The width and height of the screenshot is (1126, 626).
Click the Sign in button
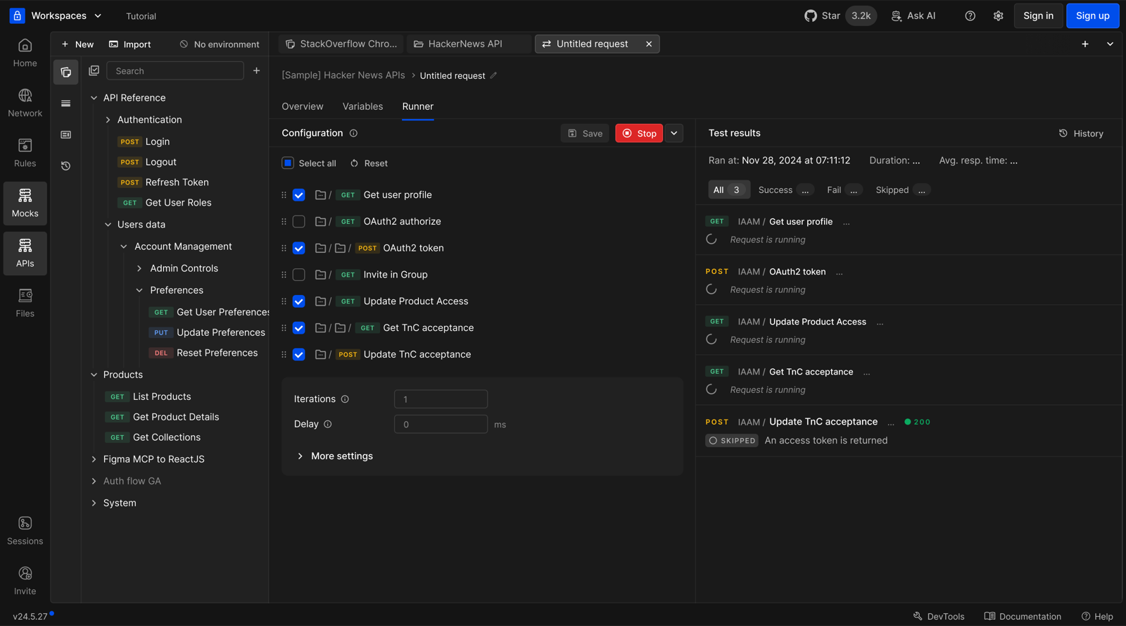1038,15
